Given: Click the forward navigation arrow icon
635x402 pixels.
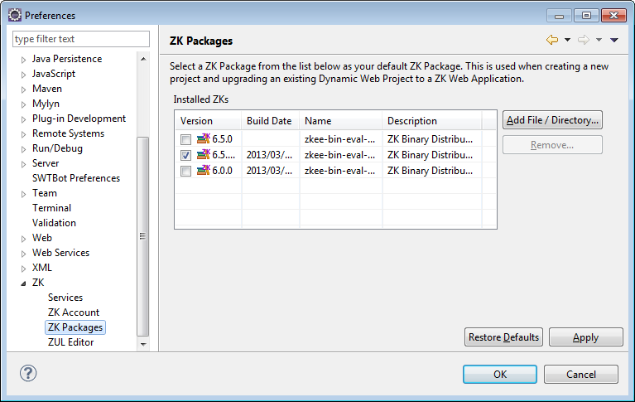Looking at the screenshot, I should coord(583,40).
